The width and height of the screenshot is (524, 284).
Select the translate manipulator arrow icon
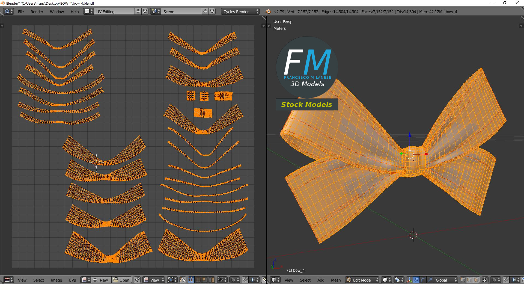tap(416, 280)
